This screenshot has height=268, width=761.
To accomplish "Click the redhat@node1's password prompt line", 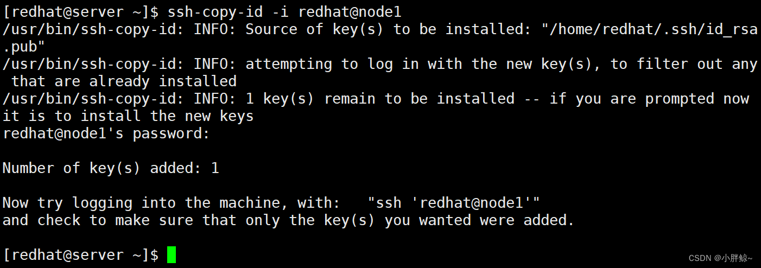I will pyautogui.click(x=106, y=133).
